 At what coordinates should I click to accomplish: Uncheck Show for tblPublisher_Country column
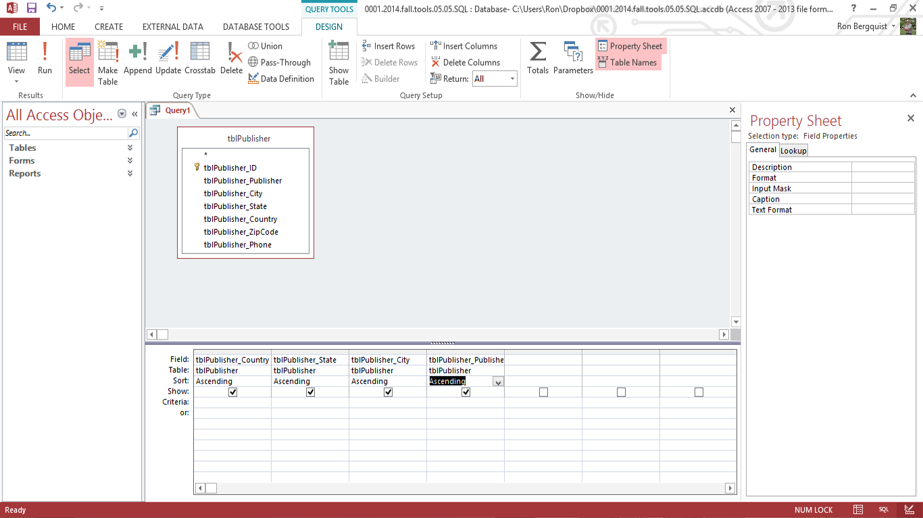233,392
